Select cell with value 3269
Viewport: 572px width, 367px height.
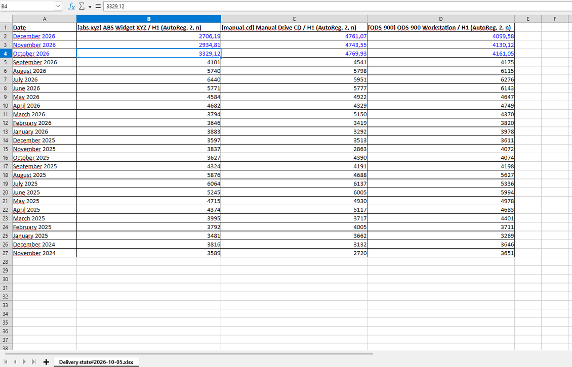point(441,236)
